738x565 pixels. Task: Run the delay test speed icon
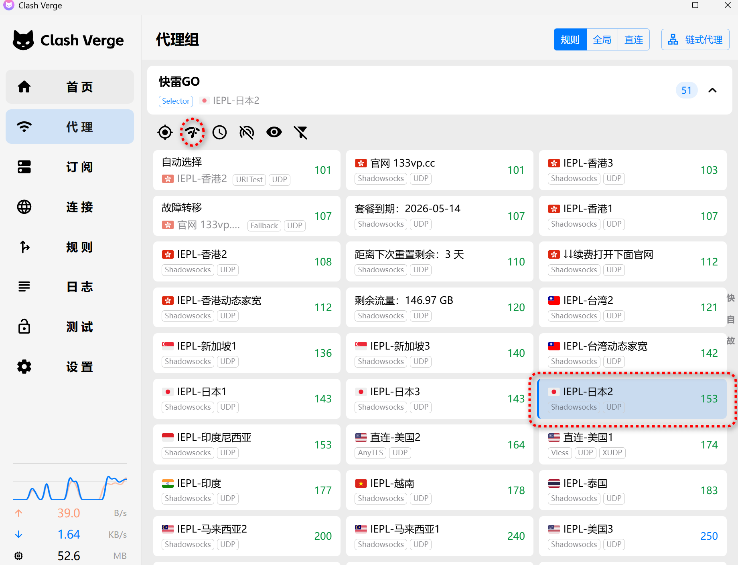point(192,132)
